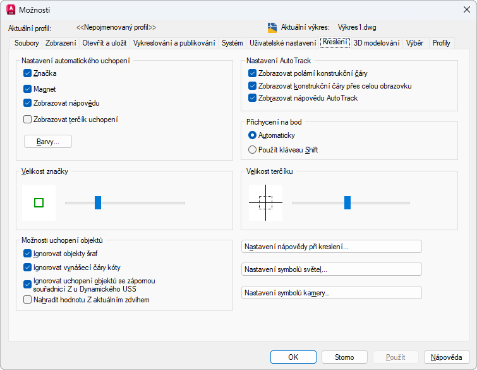Viewport: 477px width, 370px height.
Task: Click the Velikost terčíku slider handle
Action: 347,202
